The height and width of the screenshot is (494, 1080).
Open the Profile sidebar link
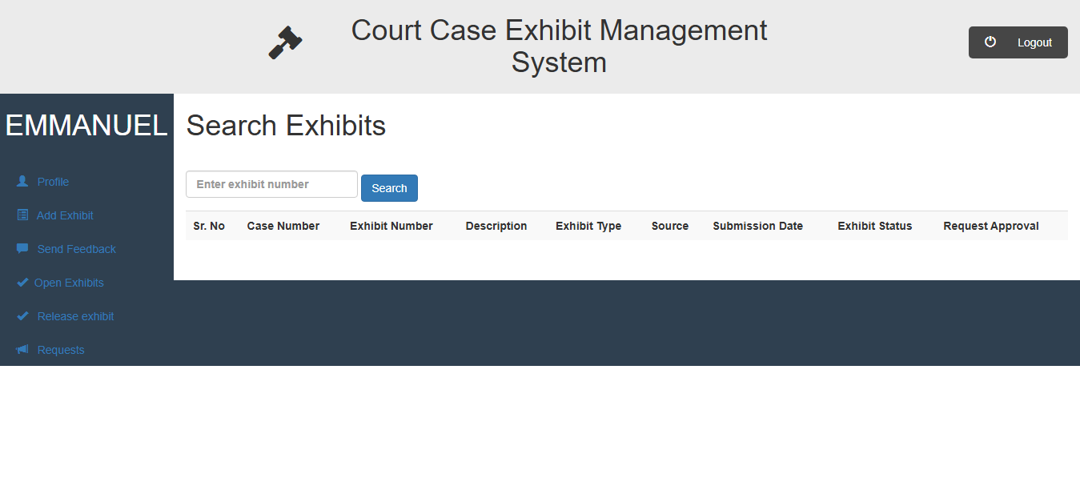[x=53, y=182]
